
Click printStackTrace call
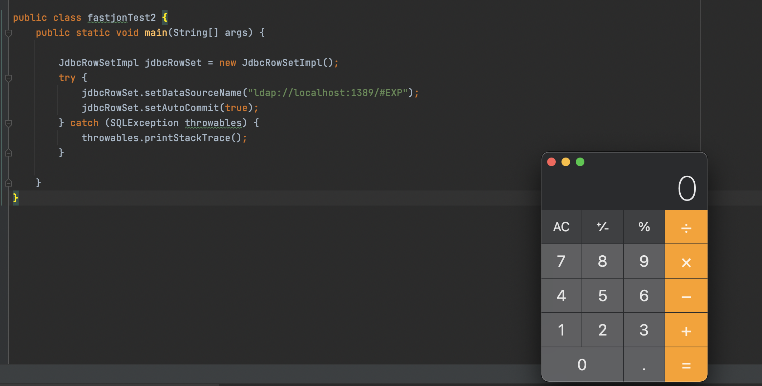coord(188,138)
